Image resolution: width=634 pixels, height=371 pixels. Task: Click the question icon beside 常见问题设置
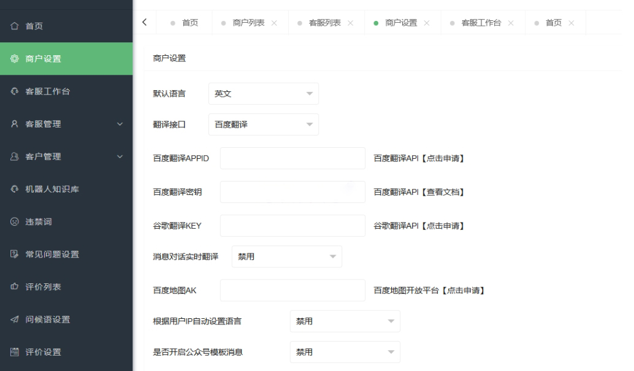15,254
